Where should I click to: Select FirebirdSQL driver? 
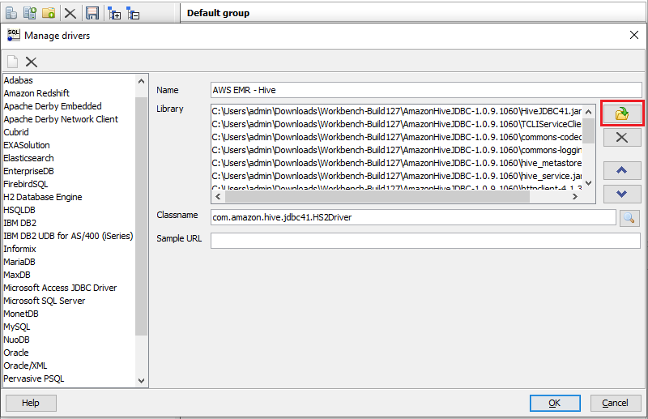pyautogui.click(x=69, y=184)
